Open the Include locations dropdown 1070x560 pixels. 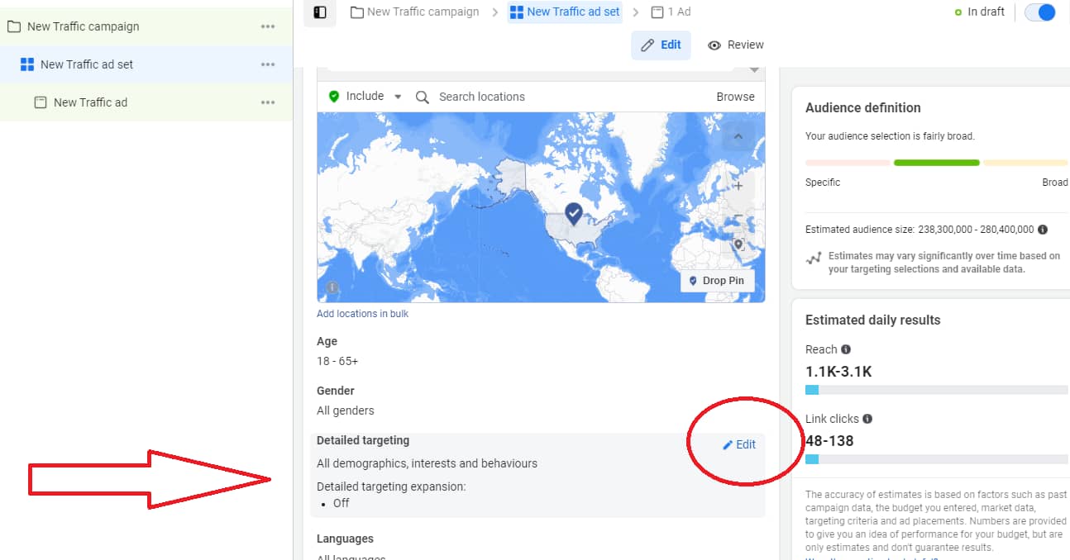[365, 97]
